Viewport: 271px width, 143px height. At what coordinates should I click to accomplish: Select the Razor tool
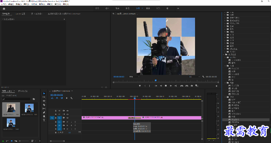click(44, 105)
